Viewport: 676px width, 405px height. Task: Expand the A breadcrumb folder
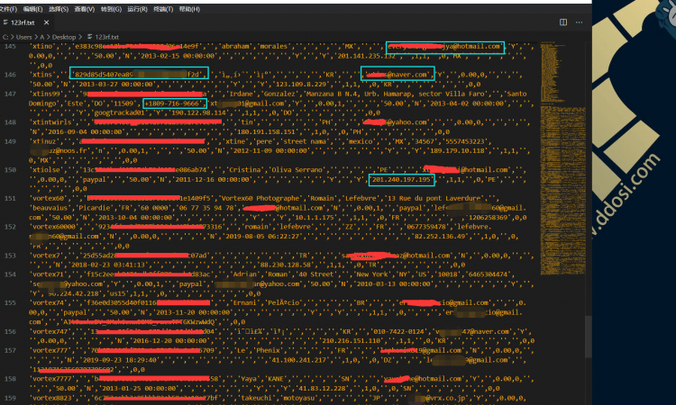tap(41, 37)
